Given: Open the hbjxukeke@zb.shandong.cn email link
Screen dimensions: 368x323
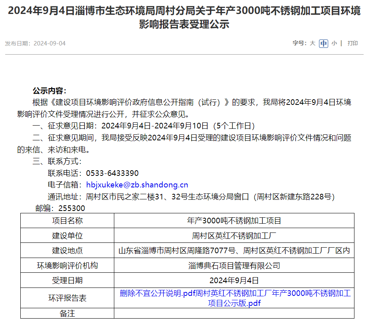Looking at the screenshot, I should 137,185.
